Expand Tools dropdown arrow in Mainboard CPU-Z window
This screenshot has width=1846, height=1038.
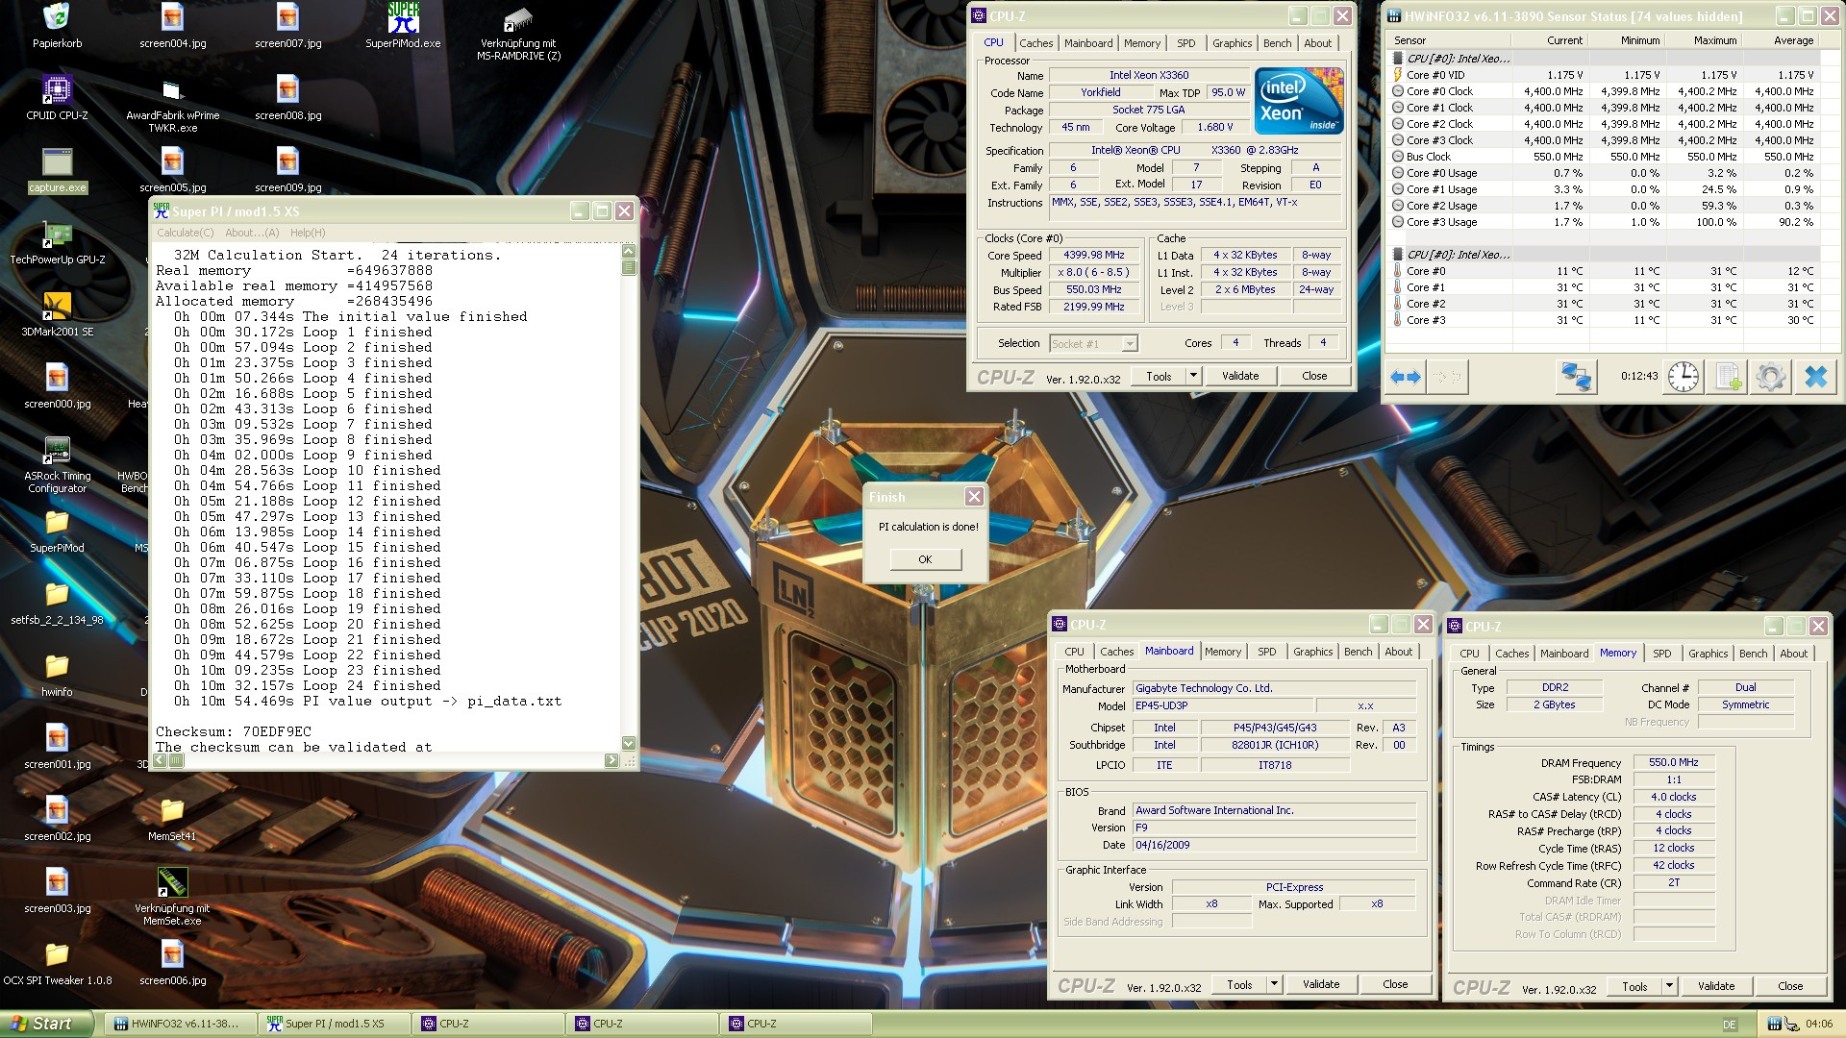pyautogui.click(x=1274, y=984)
